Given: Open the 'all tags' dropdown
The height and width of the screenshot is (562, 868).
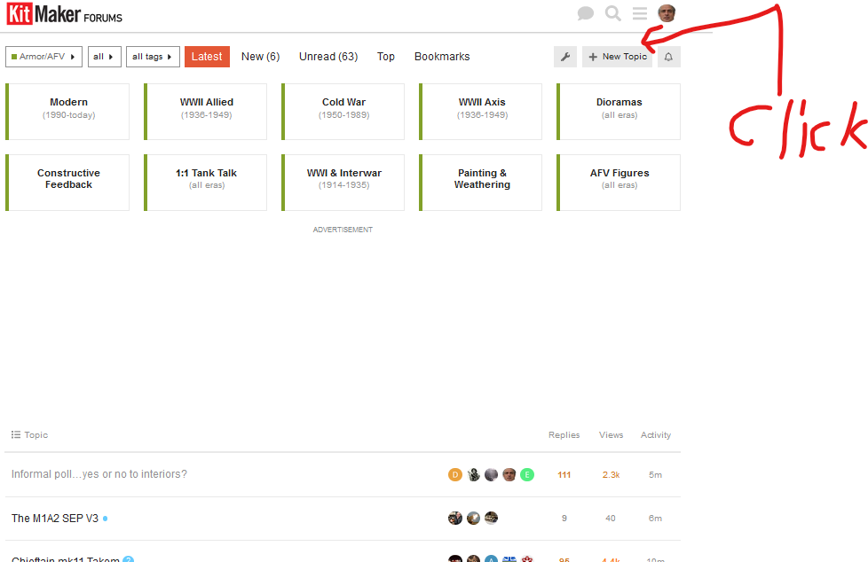Looking at the screenshot, I should click(x=153, y=57).
